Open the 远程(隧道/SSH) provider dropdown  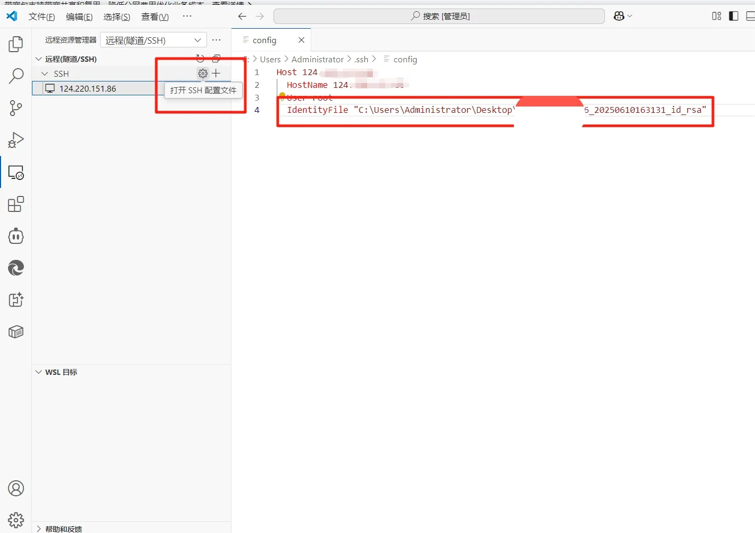(153, 39)
